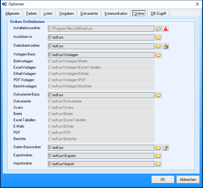Open folder picker for Dokumente-Basis
Viewport: 203px width, 188px height.
coord(159,95)
